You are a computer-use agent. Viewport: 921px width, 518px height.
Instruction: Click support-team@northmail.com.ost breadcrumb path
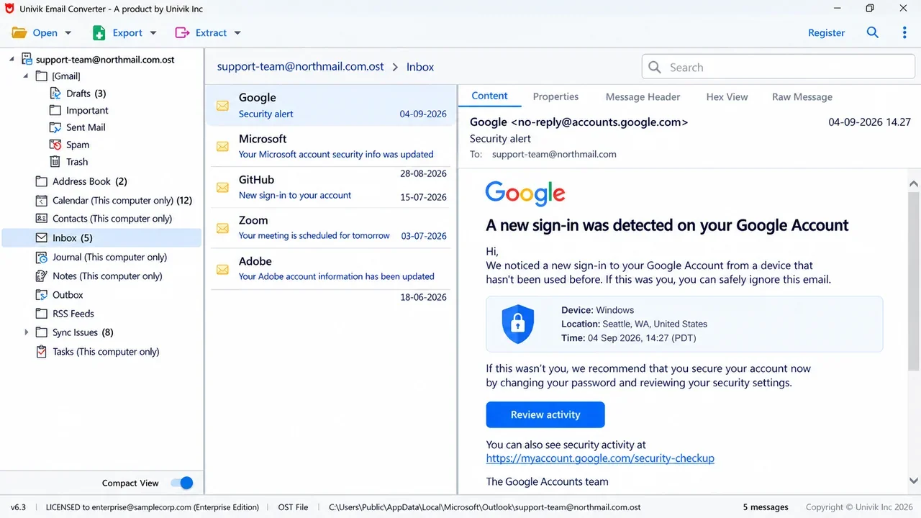[300, 66]
